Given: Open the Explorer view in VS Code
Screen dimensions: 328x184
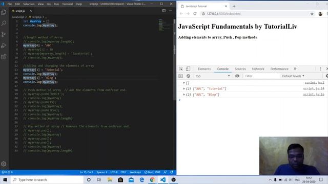Looking at the screenshot, I should 4,12.
